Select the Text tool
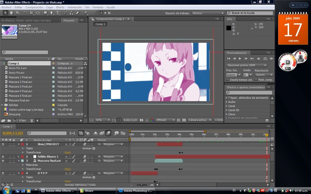 58,13
